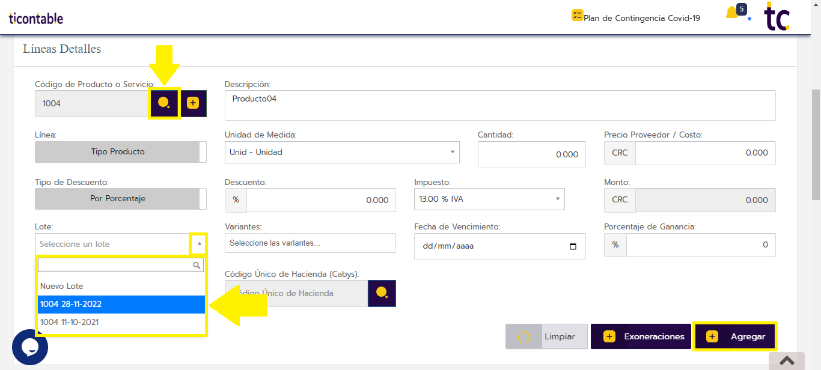This screenshot has height=370, width=821.
Task: Open the chat support bubble
Action: coord(30,347)
